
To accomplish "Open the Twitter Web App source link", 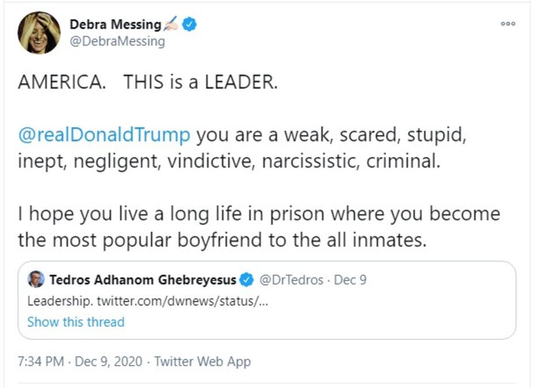I will coord(202,362).
